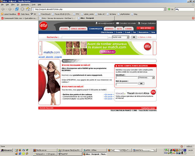Screen dimensions: 195x156
Task: Open the Bookmarks menu
Action: (25, 5)
